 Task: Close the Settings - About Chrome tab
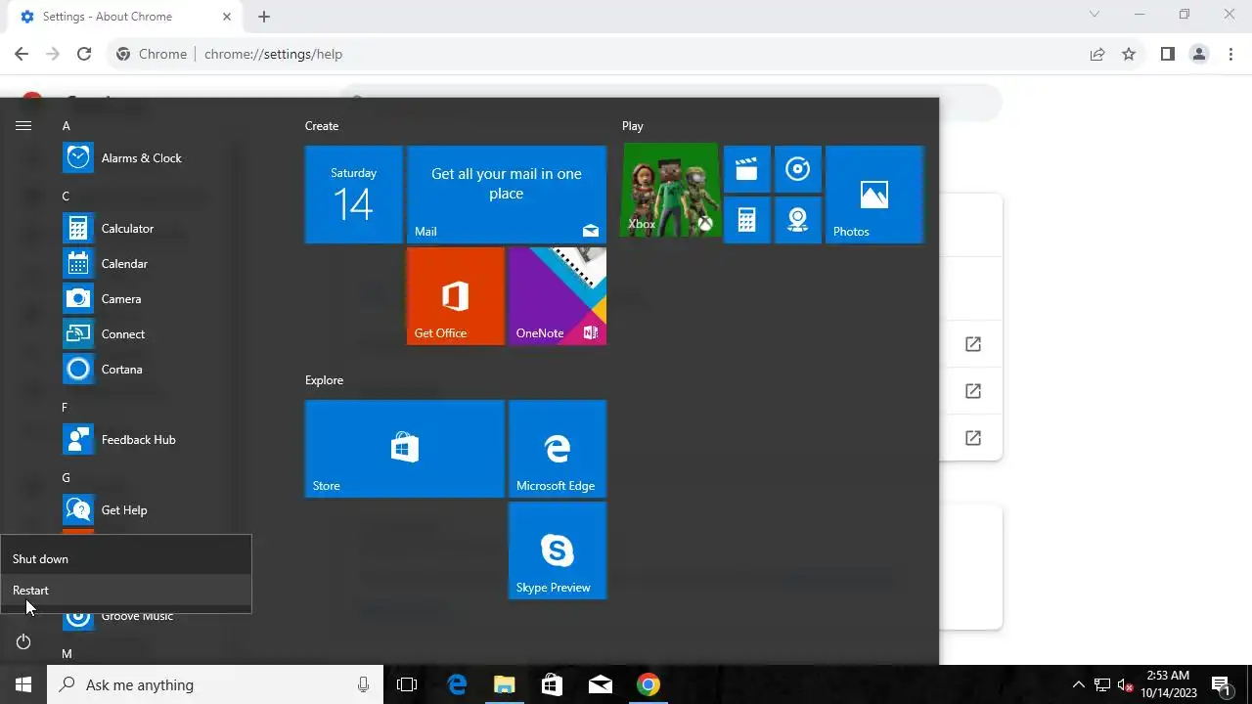coord(227,17)
